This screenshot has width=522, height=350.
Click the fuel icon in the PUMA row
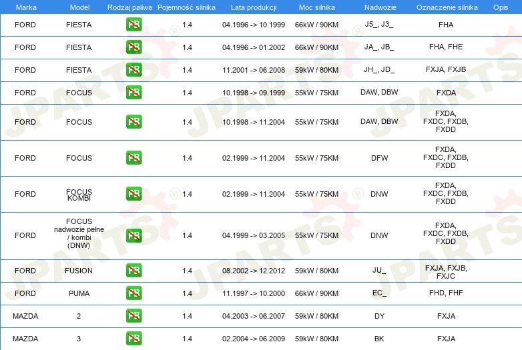pos(134,293)
